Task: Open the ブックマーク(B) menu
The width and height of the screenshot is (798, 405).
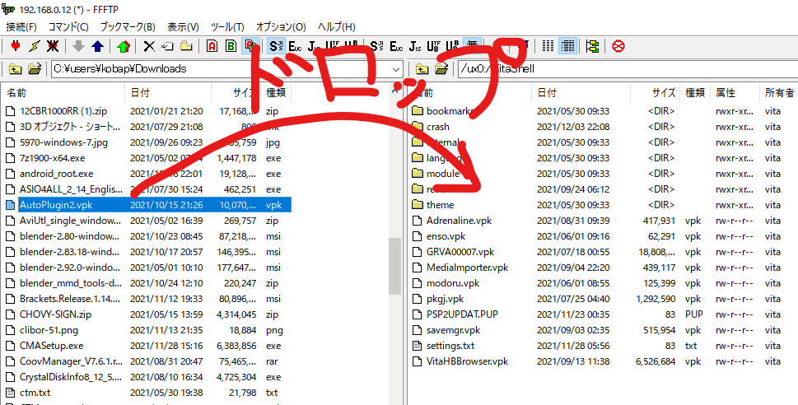Action: pos(128,27)
